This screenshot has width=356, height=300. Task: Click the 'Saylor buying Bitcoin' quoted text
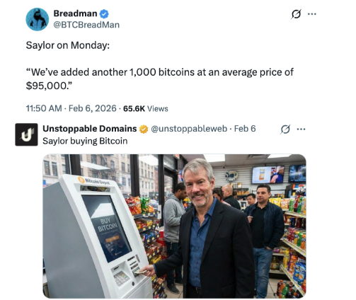click(85, 141)
